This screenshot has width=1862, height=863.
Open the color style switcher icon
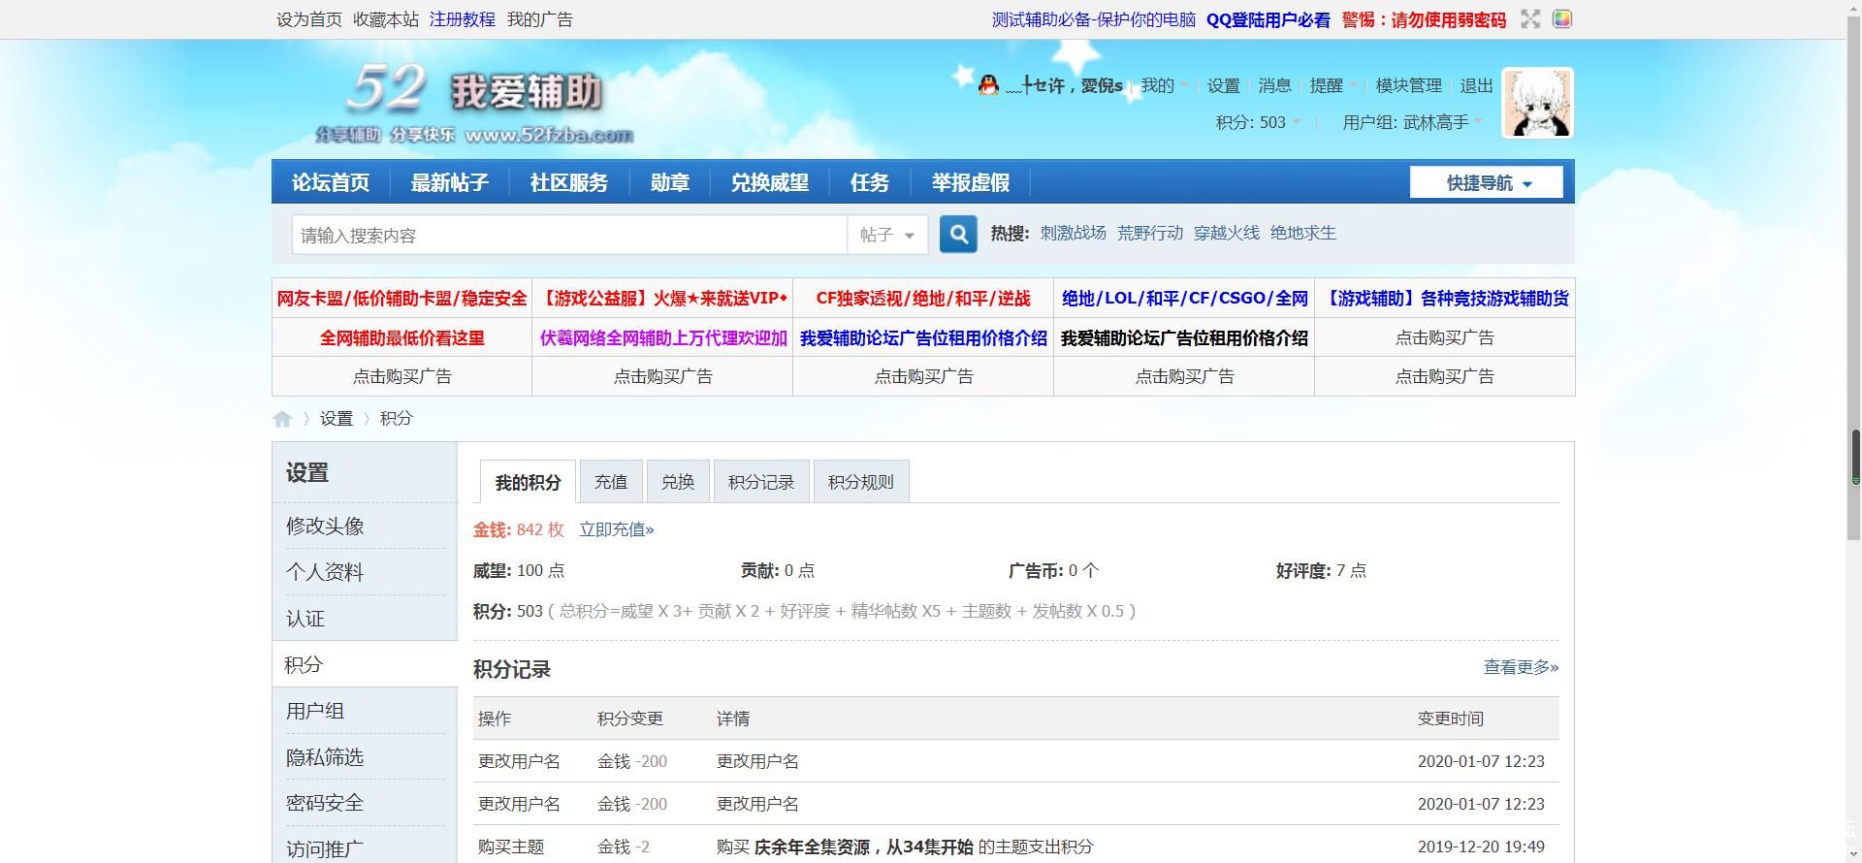point(1561,19)
